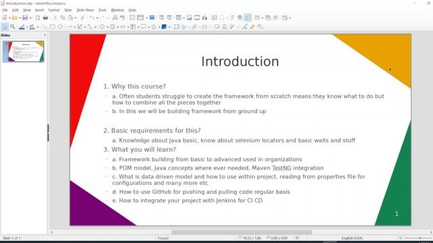This screenshot has width=433, height=243.
Task: Expand Fill Color dropdown arrow
Action: coord(37,27)
